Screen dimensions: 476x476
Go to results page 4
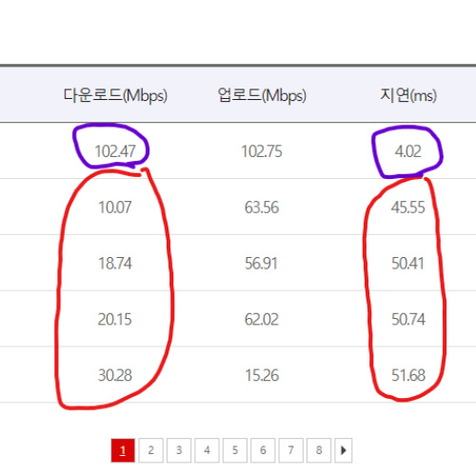(207, 450)
